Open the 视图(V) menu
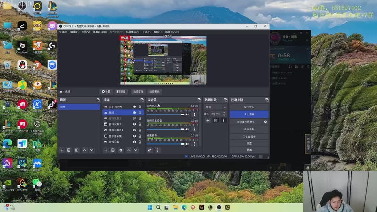This screenshot has width=377, height=212. click(x=86, y=32)
